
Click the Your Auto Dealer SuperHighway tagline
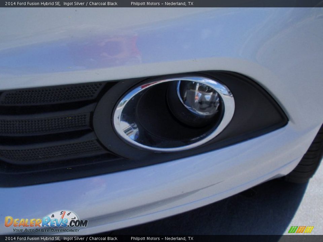(x=45, y=231)
